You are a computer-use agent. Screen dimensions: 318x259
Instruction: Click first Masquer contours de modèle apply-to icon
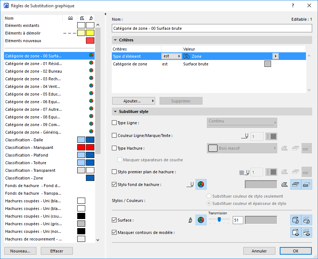pos(296,232)
